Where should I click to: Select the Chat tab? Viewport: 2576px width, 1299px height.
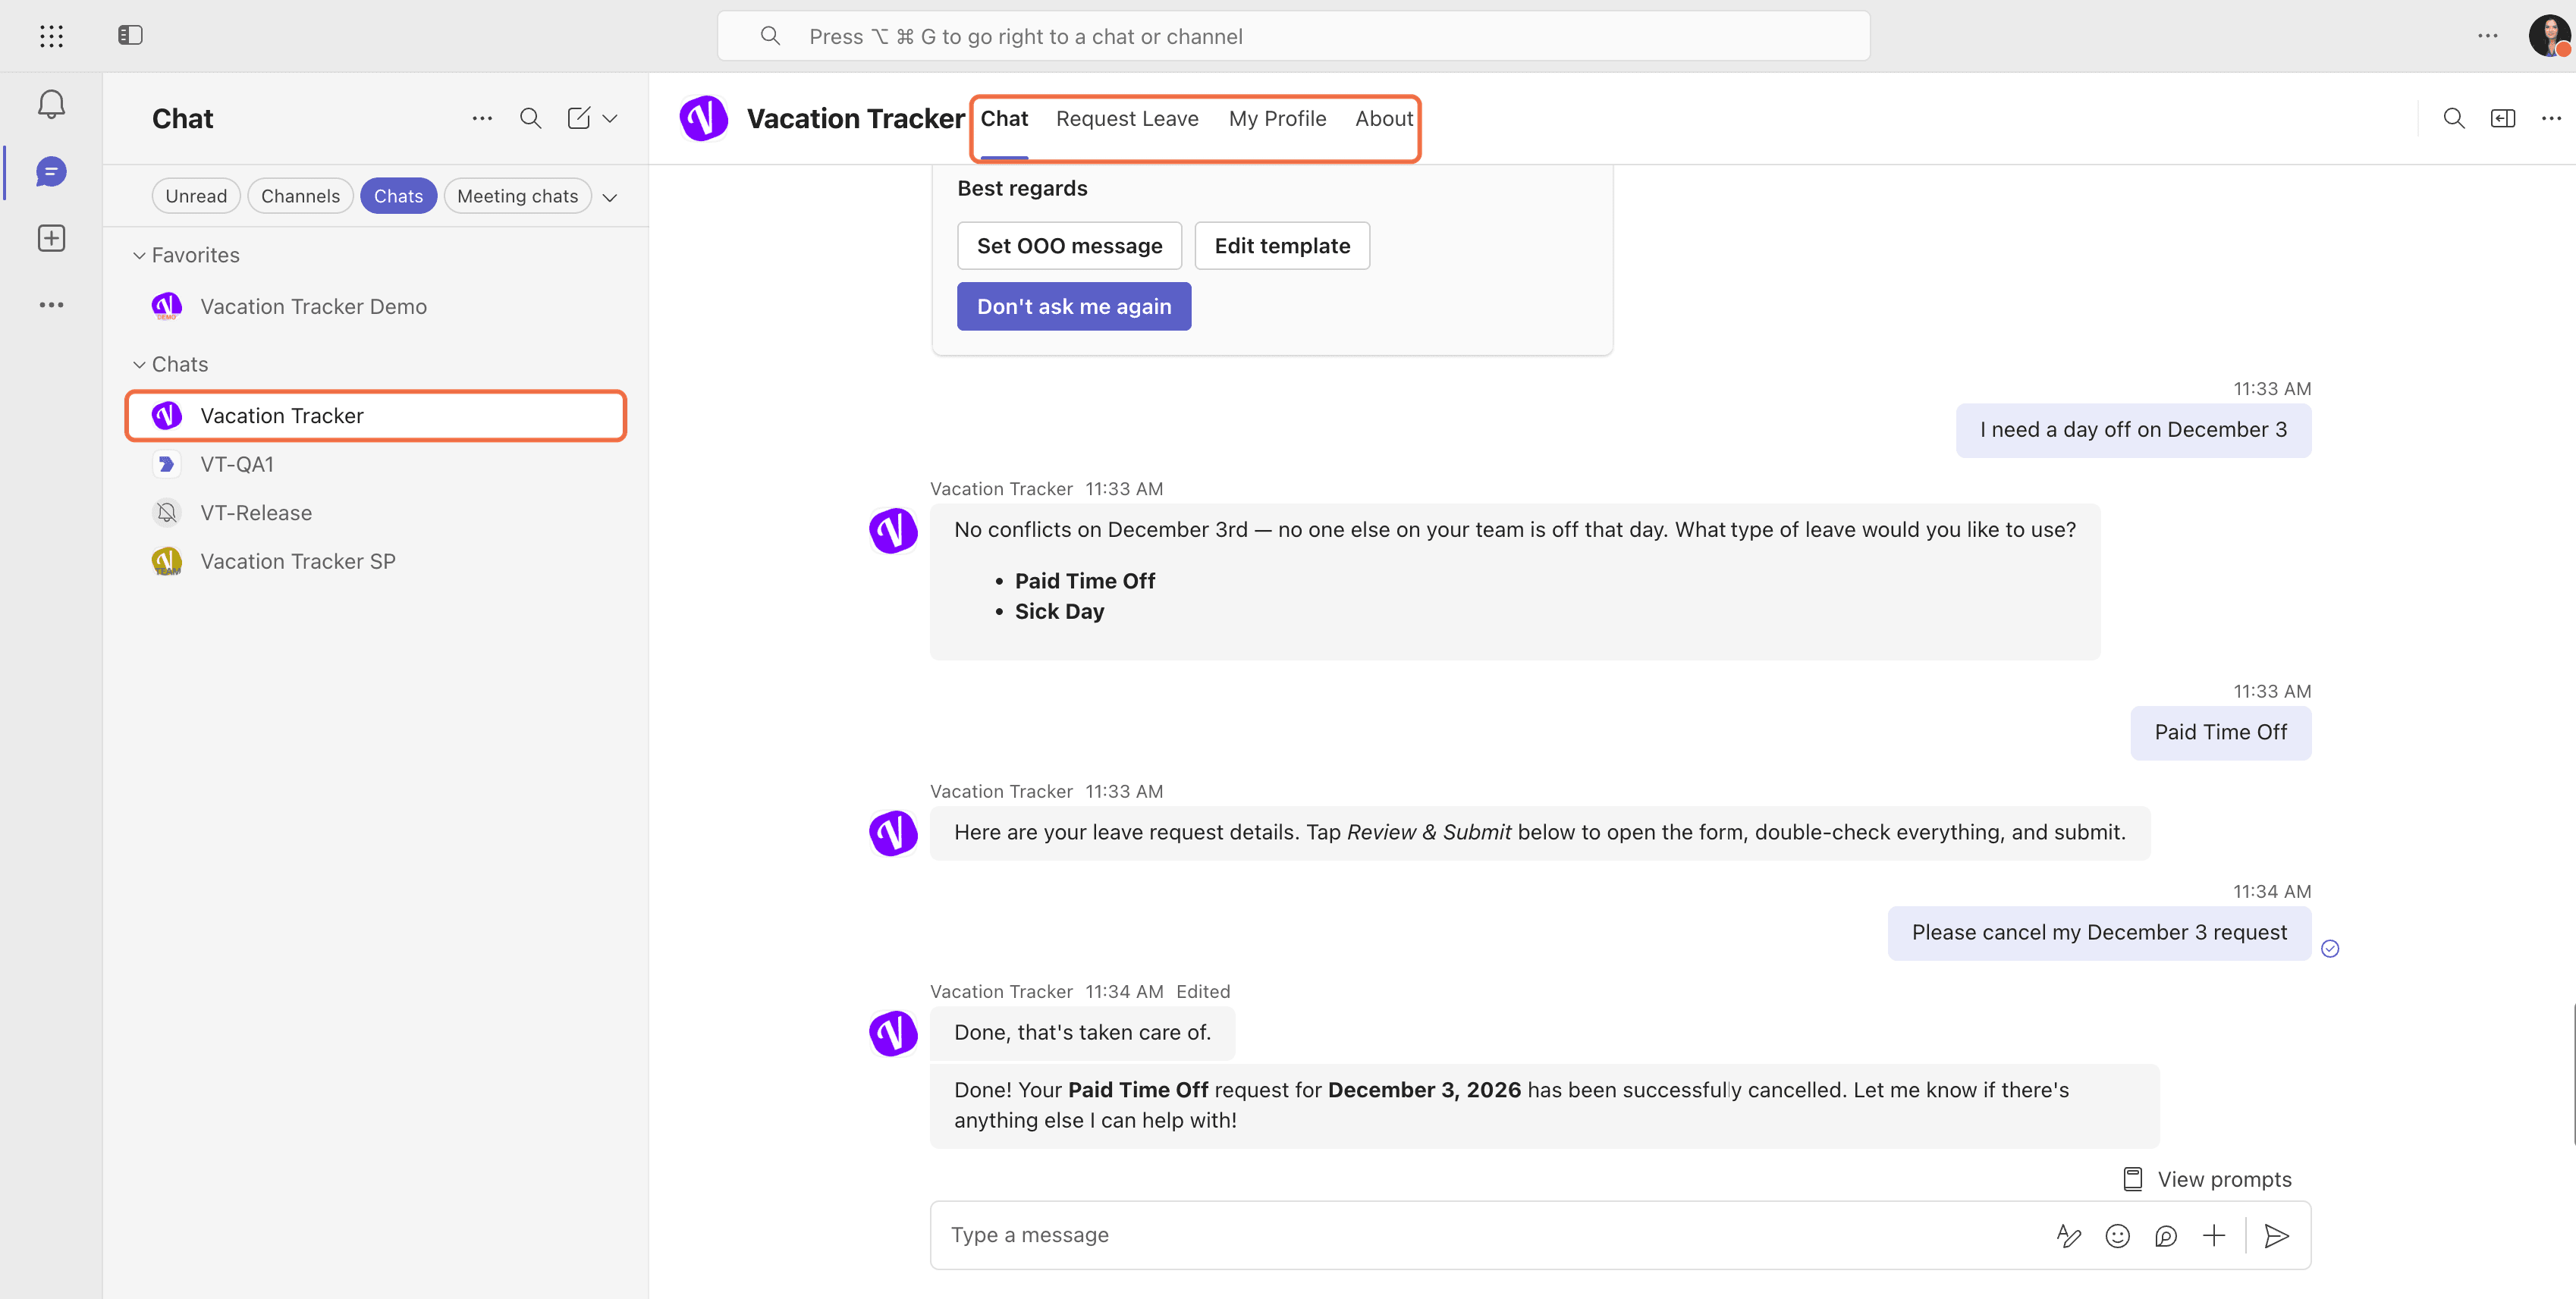1004,118
